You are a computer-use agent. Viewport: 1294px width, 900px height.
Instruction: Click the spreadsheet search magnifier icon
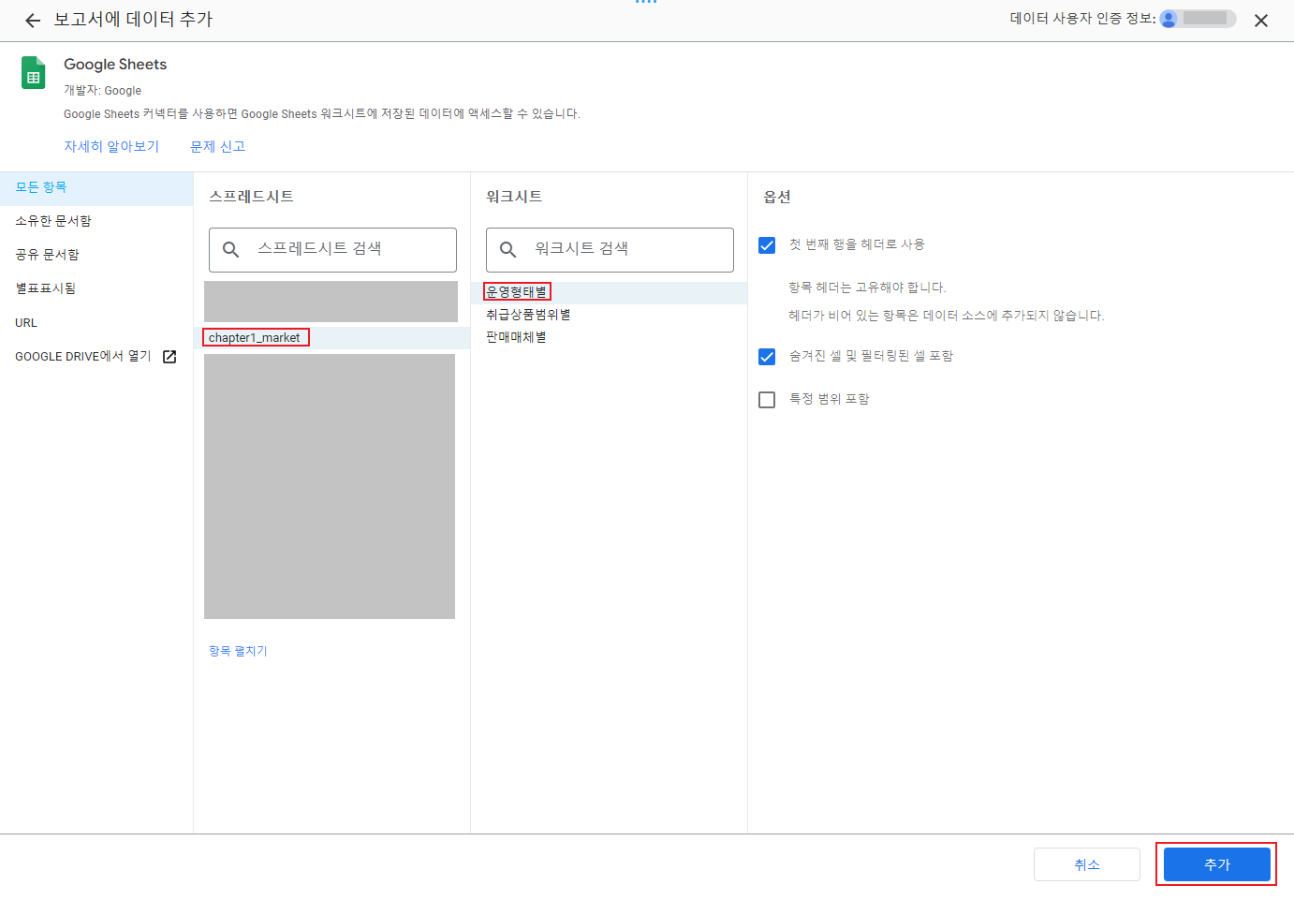point(231,249)
